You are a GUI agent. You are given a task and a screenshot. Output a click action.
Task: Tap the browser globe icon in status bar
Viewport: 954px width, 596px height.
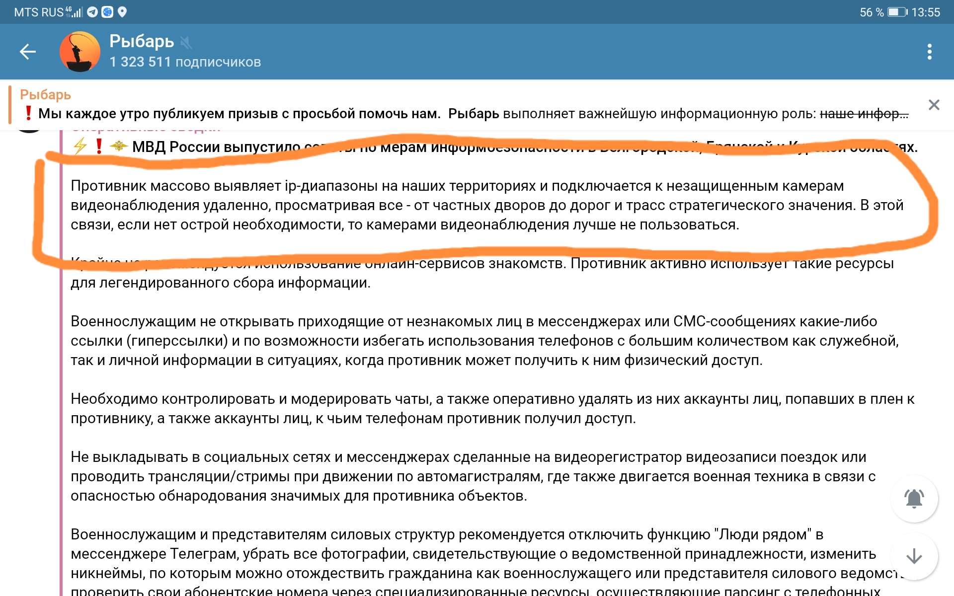pyautogui.click(x=107, y=12)
